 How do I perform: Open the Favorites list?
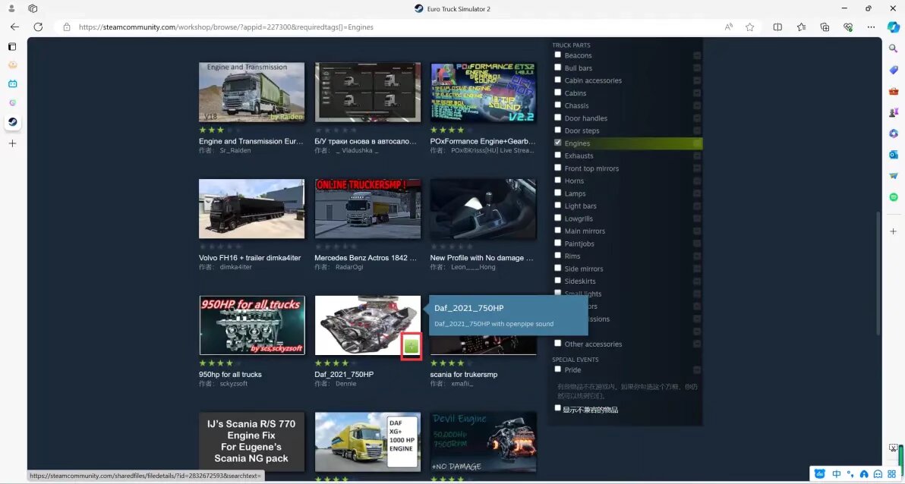pyautogui.click(x=801, y=27)
